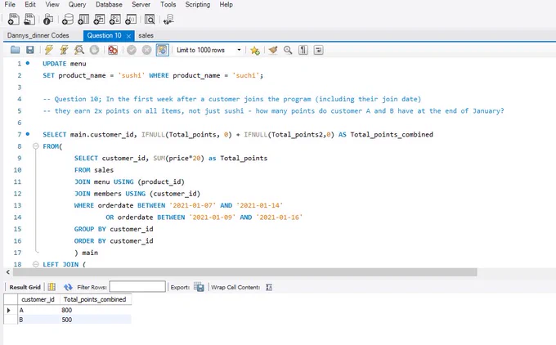Image resolution: width=556 pixels, height=345 pixels.
Task: Open the Query menu
Action: point(77,5)
